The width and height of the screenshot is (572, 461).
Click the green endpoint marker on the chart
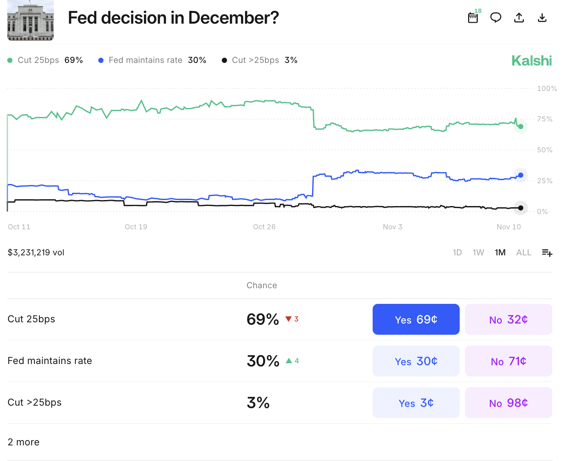tap(520, 126)
